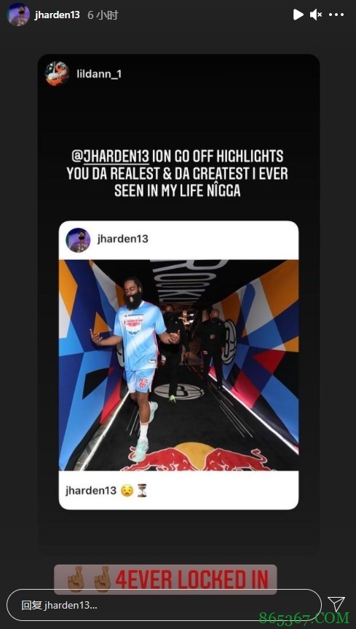The image size is (356, 629).
Task: Click the 6 hours timestamp in header
Action: pos(103,15)
